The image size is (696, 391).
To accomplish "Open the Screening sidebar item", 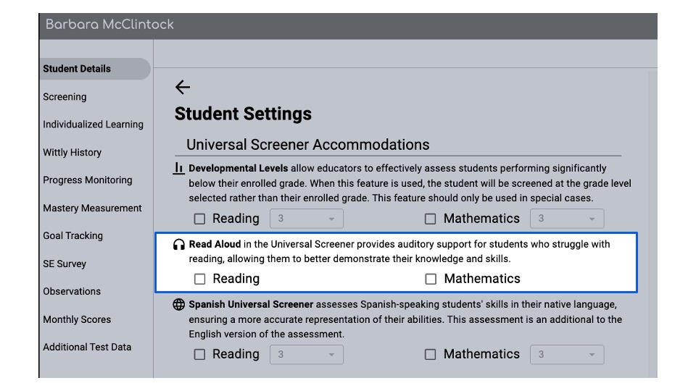I will click(x=65, y=97).
